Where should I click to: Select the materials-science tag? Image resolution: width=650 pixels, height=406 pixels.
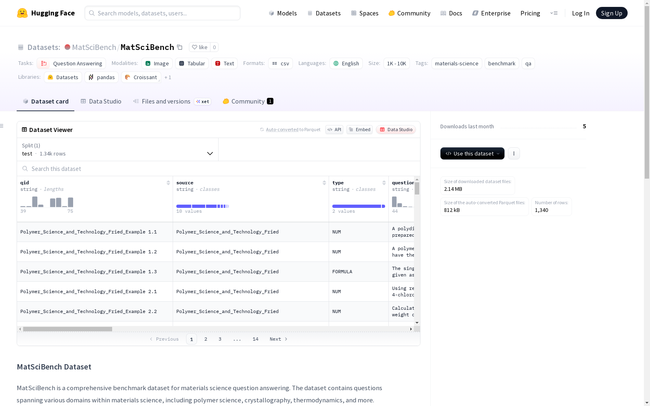point(457,63)
